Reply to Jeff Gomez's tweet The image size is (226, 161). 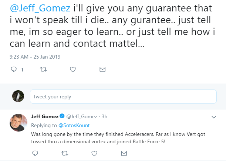coord(36,153)
